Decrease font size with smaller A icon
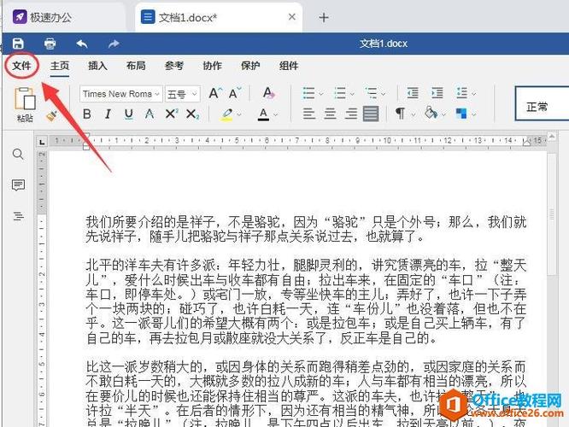This screenshot has height=427, width=569. [235, 94]
